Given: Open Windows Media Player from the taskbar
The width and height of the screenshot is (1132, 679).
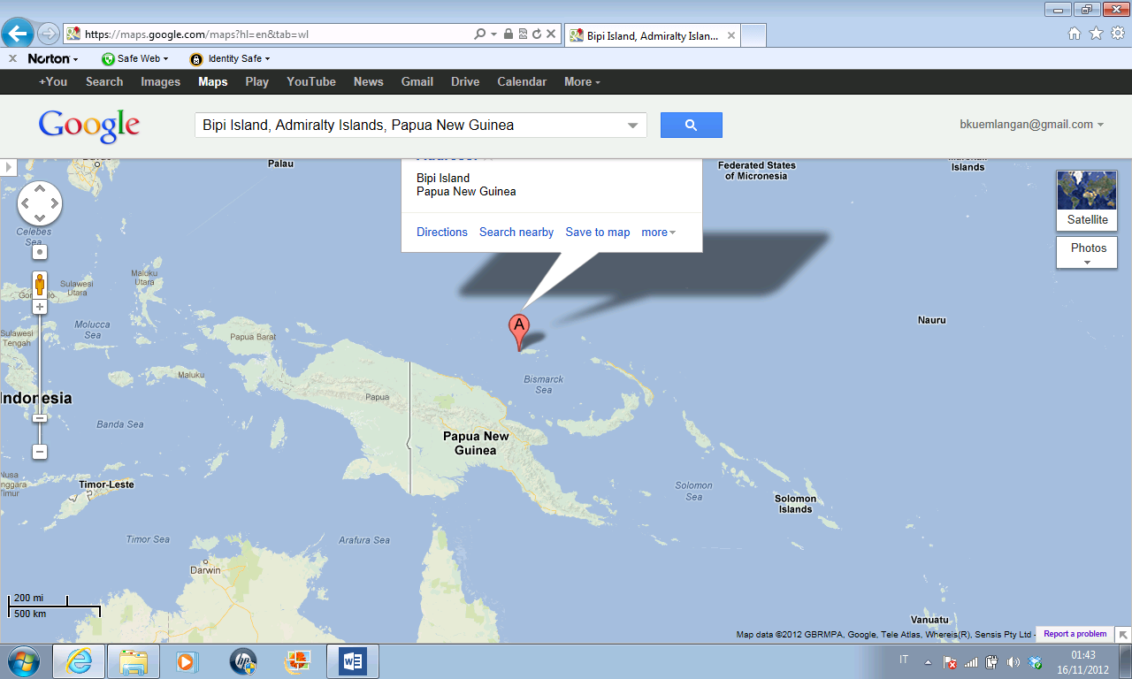Looking at the screenshot, I should [187, 660].
